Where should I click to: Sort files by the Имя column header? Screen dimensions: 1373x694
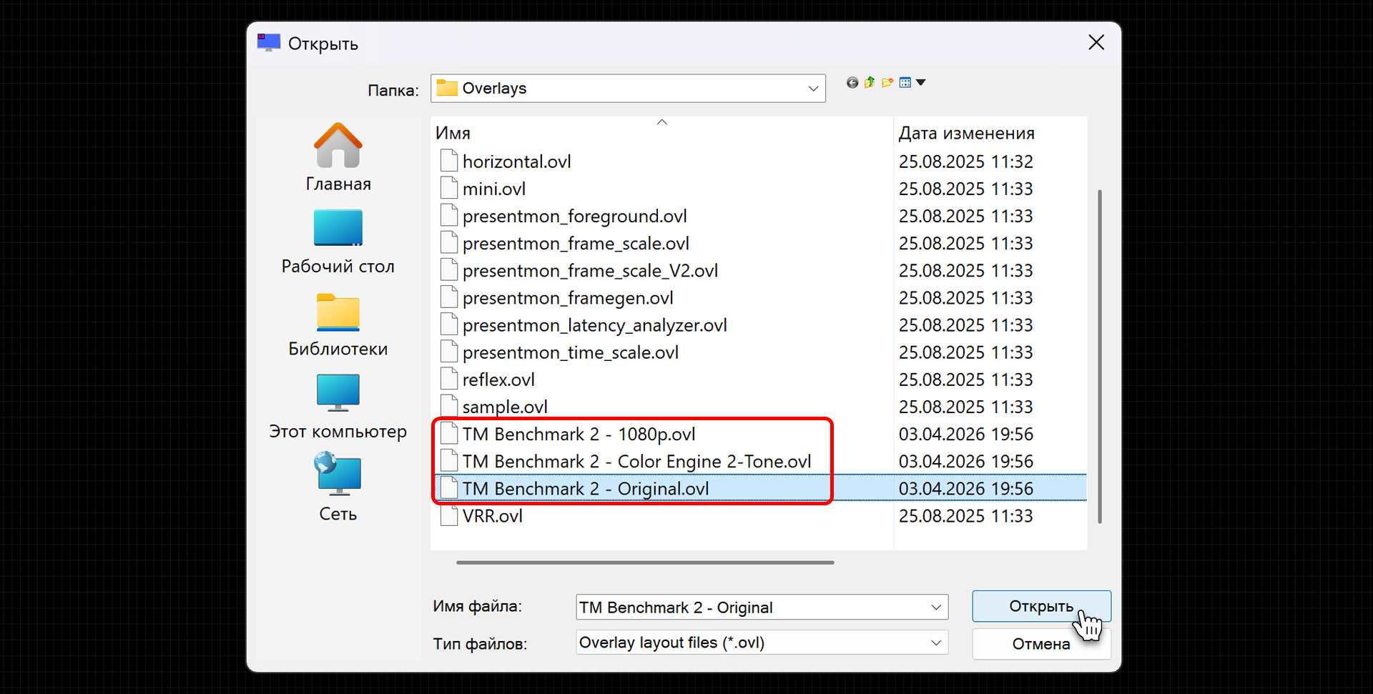tap(453, 134)
